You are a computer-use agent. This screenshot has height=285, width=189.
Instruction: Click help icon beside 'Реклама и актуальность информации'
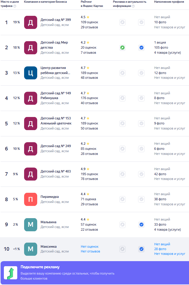click(133, 6)
